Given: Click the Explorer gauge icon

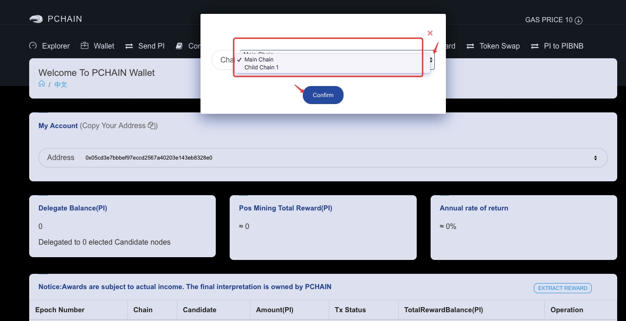Looking at the screenshot, I should coord(33,46).
